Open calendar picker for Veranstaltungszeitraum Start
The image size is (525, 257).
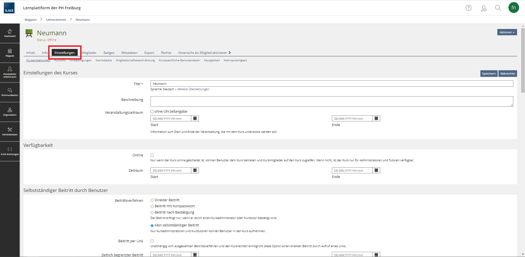195,118
